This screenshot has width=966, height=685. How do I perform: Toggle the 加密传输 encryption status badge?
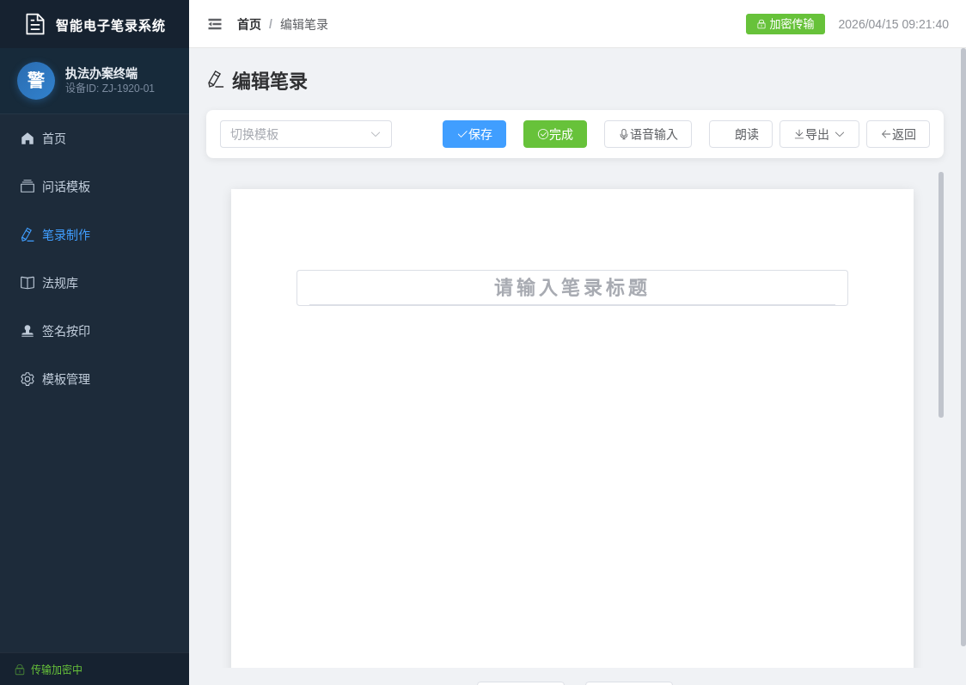(785, 24)
